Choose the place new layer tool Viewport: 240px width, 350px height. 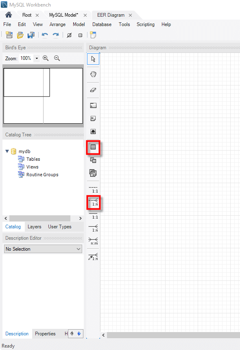pyautogui.click(x=93, y=105)
